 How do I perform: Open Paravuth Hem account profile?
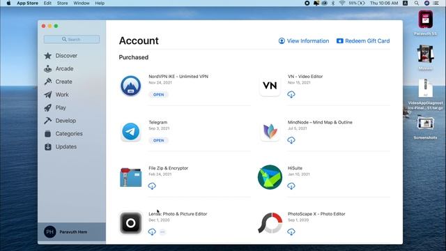72,232
